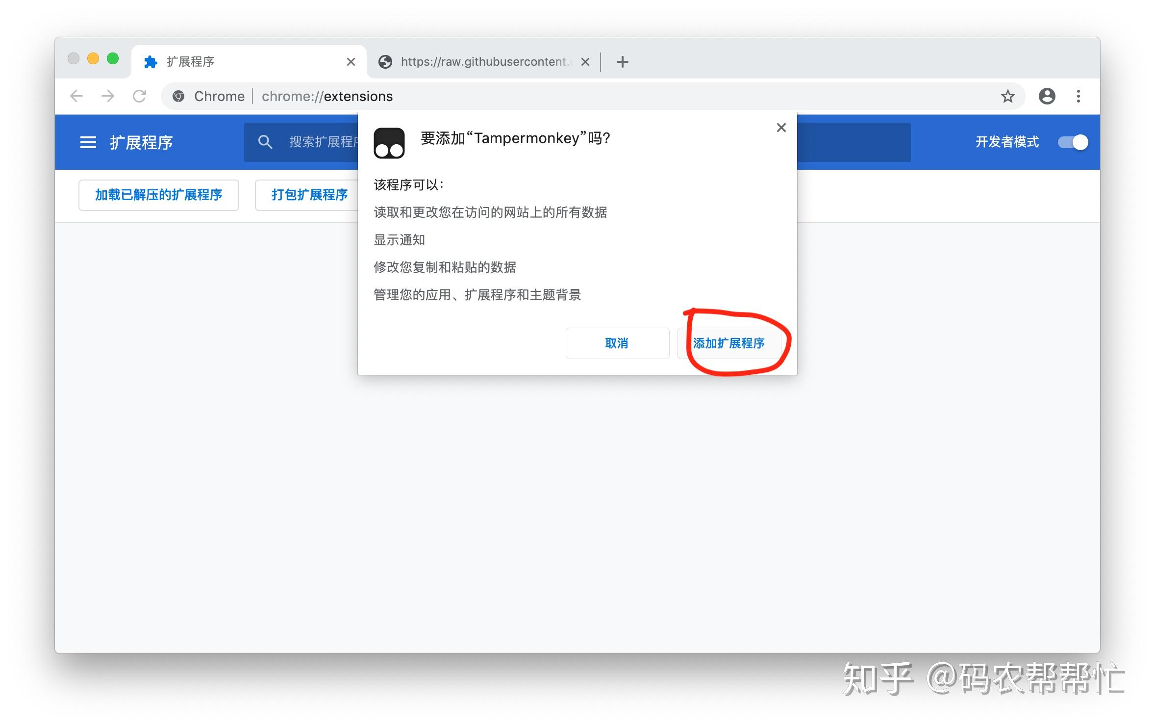Image resolution: width=1155 pixels, height=726 pixels.
Task: Close the raw.githubusercontent tab
Action: coord(585,62)
